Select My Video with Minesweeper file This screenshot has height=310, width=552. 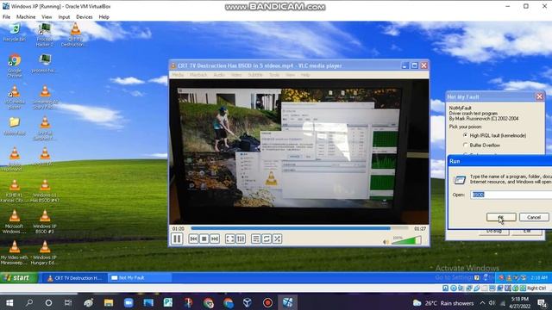pyautogui.click(x=15, y=252)
